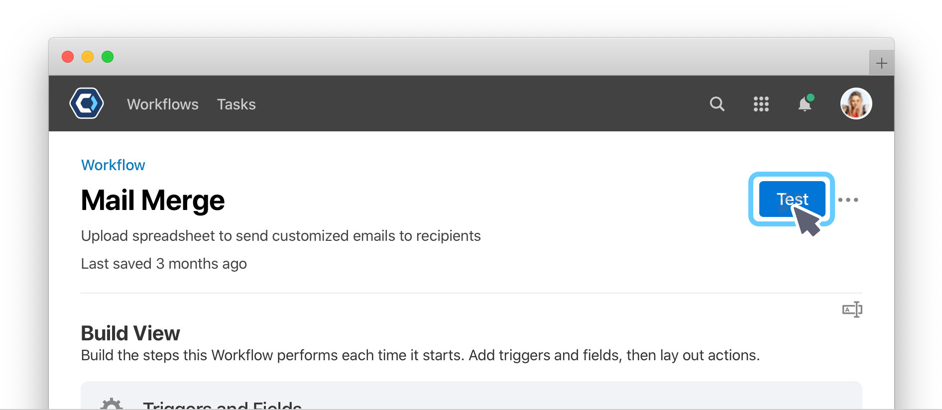This screenshot has height=410, width=942.
Task: Open new tab with plus button
Action: tap(882, 63)
